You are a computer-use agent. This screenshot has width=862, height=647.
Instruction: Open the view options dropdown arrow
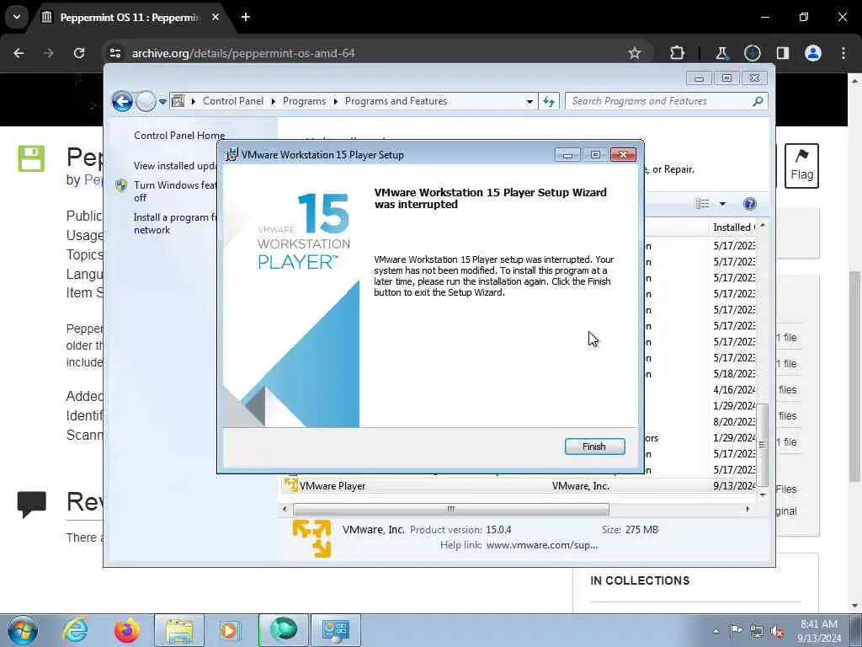click(722, 204)
